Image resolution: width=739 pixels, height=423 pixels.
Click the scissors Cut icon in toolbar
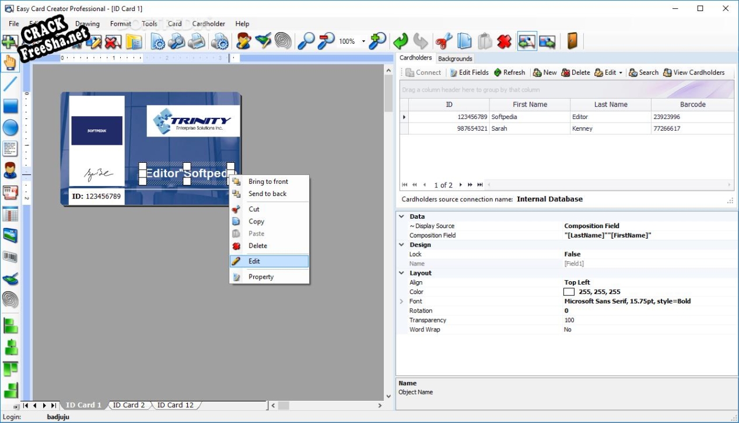pos(444,41)
